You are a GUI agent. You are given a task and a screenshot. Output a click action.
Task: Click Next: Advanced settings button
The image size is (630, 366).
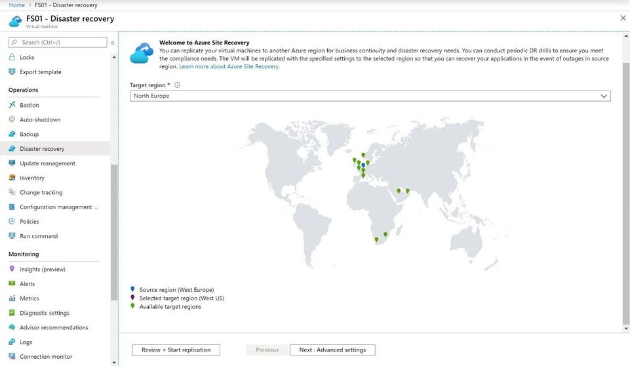coord(332,350)
